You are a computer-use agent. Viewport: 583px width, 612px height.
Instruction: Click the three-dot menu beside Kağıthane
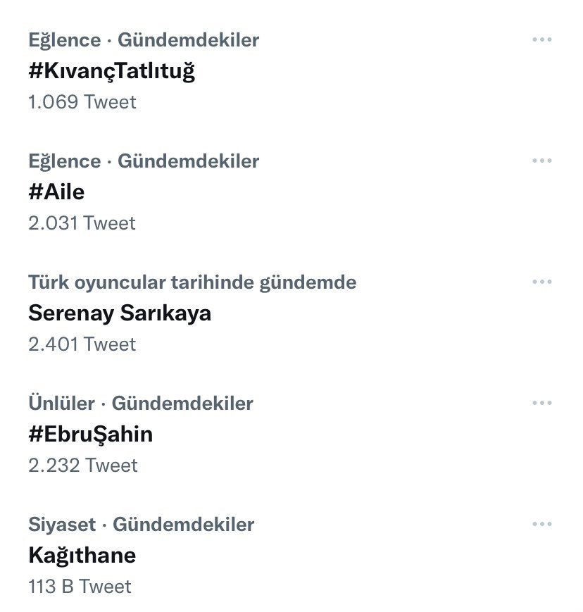[x=541, y=525]
